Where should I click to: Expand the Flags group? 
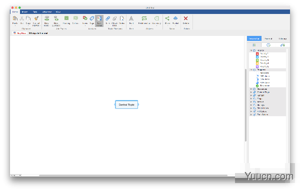click(251, 99)
